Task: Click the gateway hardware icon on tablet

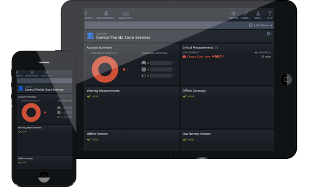Action: 143,63
